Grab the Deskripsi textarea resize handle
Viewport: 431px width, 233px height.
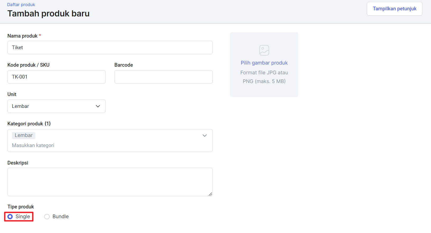210,194
